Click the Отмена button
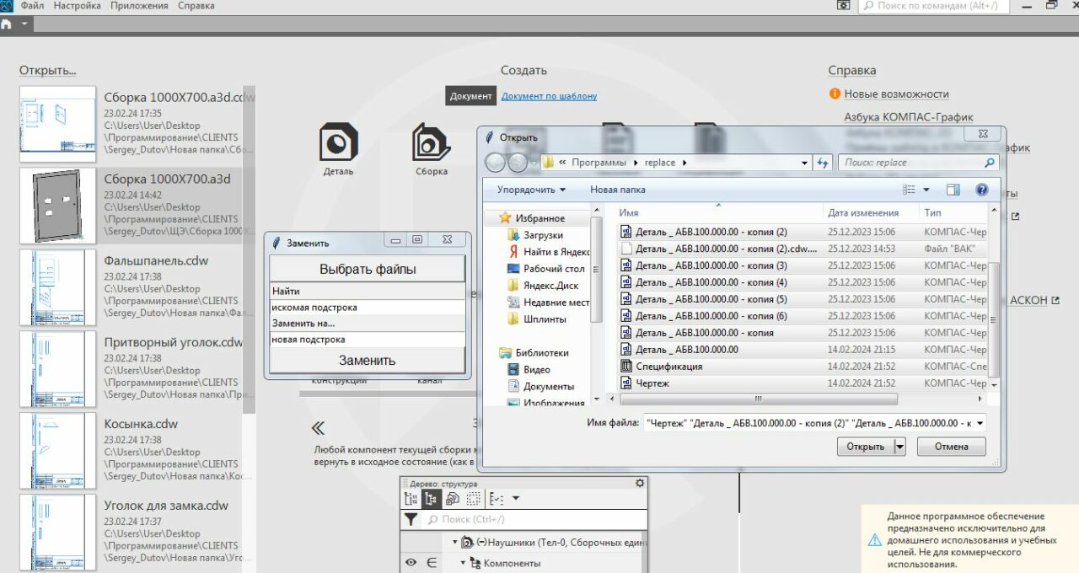Viewport: 1079px width, 573px height. 952,447
